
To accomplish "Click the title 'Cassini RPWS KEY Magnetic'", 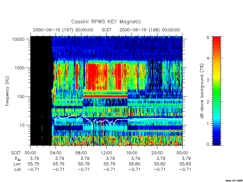I will point(106,22).
